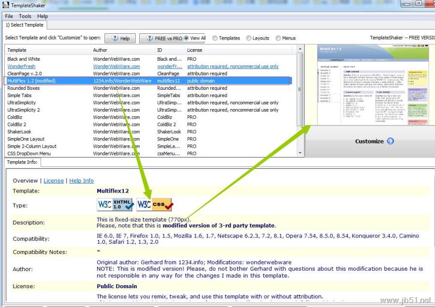This screenshot has height=307, width=435.
Task: Open the Help menu
Action: [43, 16]
